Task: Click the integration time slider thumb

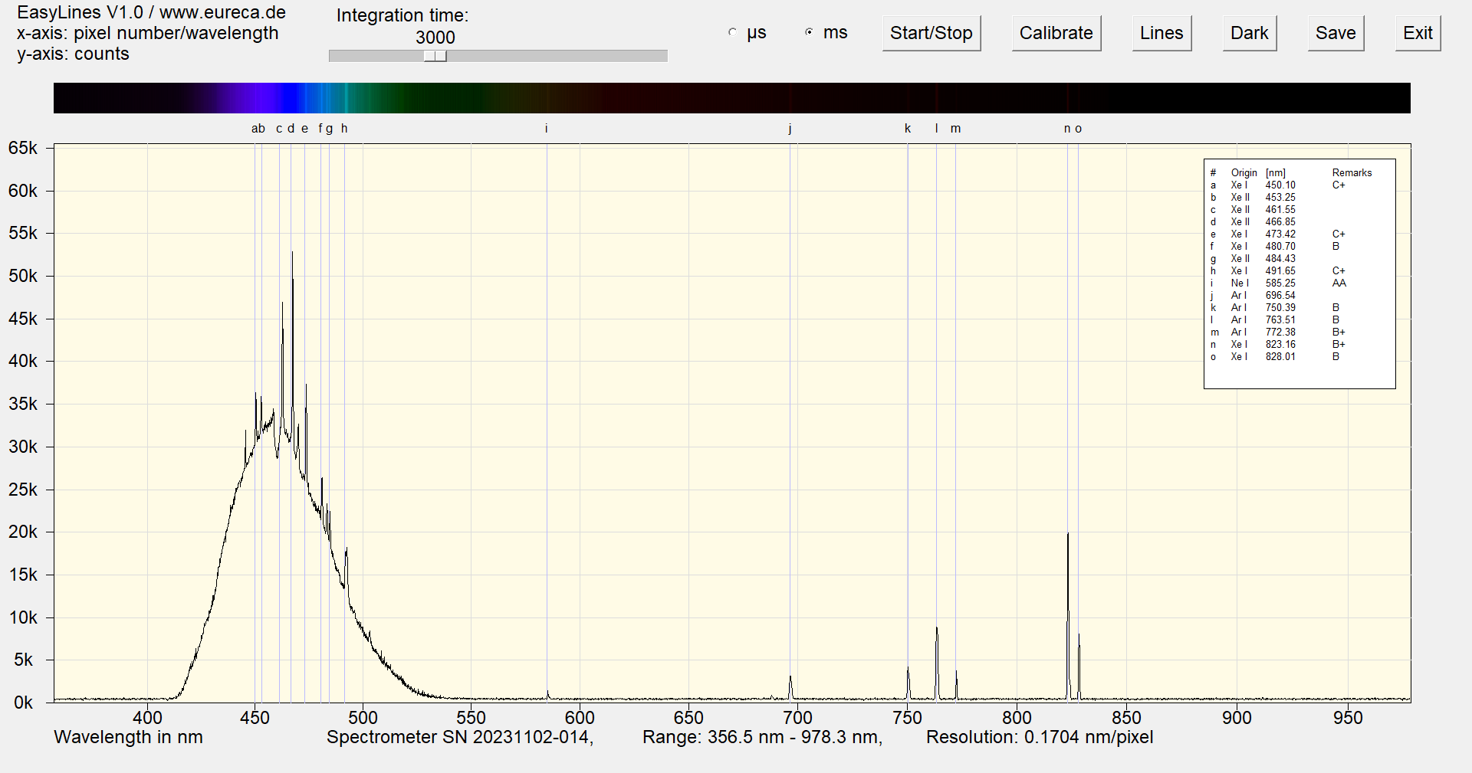Action: click(x=435, y=56)
